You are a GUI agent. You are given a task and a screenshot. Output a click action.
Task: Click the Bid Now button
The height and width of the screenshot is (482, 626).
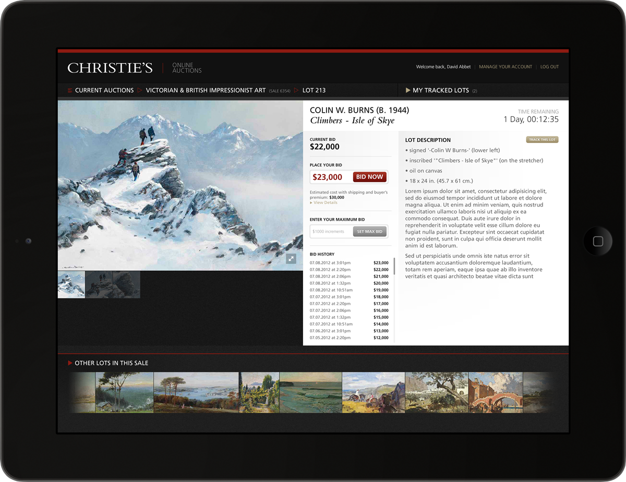point(370,177)
